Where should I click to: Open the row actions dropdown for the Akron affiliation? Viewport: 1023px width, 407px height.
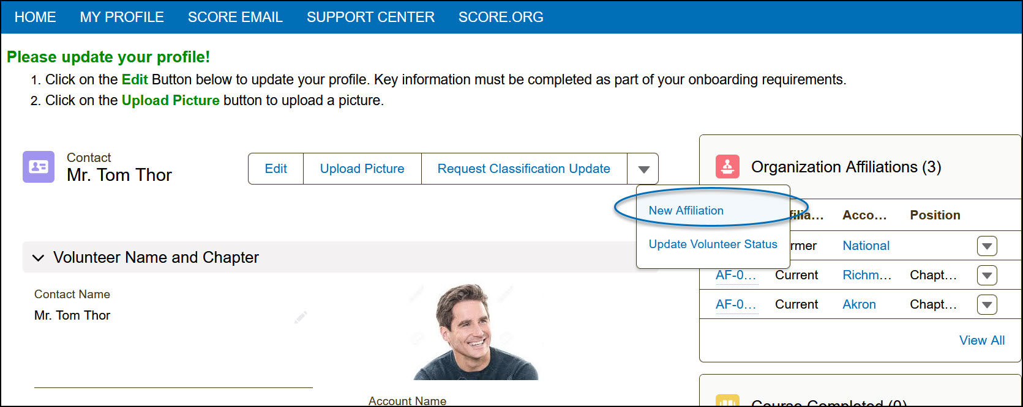click(x=987, y=304)
